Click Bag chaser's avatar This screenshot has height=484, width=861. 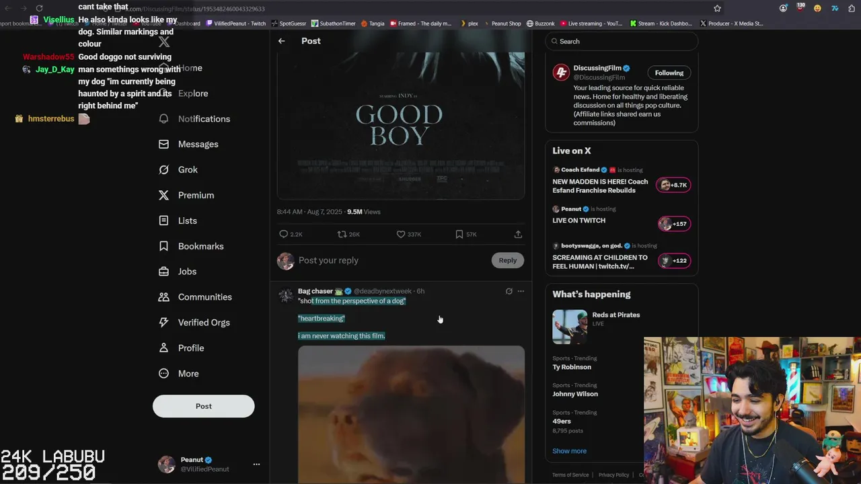[286, 296]
